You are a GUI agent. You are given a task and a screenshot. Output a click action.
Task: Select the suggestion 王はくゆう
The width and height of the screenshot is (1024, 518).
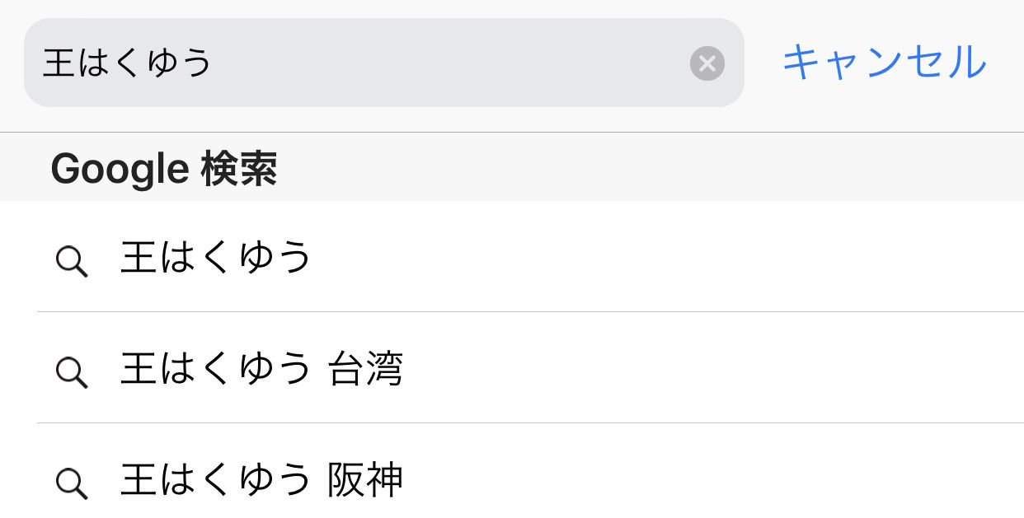530,257
